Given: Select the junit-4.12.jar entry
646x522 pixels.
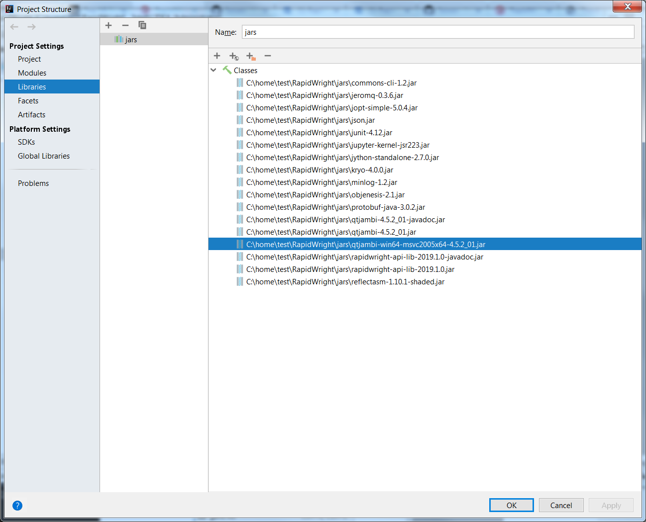Looking at the screenshot, I should tap(319, 132).
